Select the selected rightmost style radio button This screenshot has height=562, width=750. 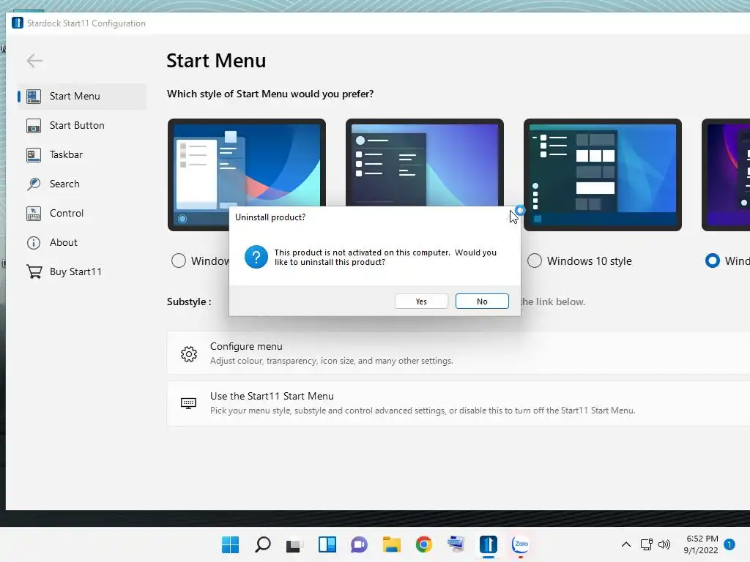coord(712,261)
